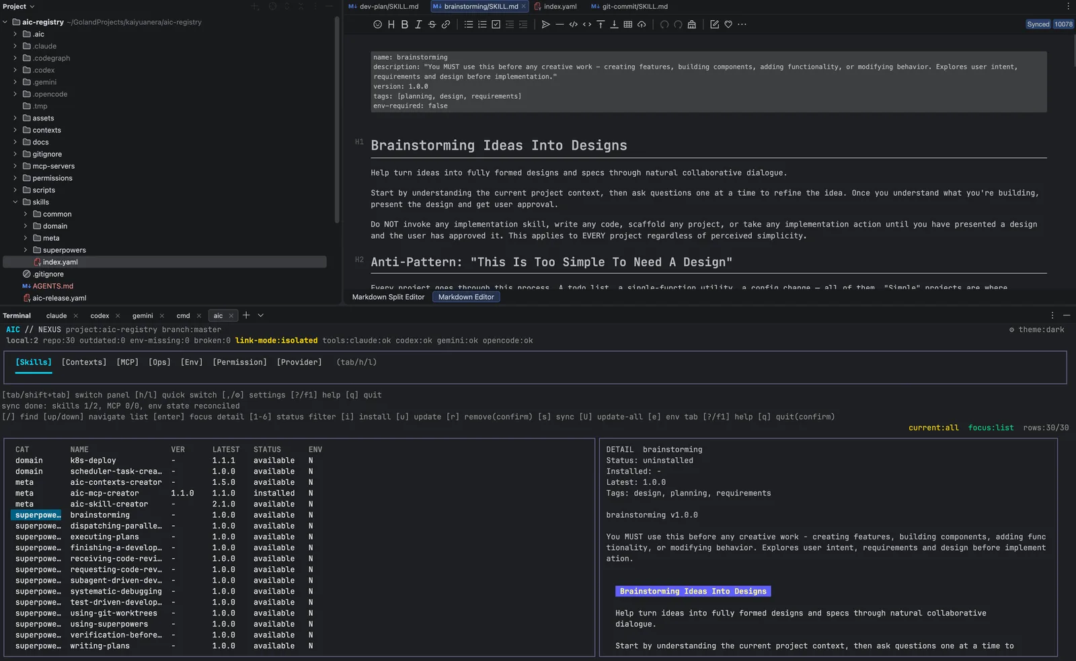The width and height of the screenshot is (1076, 661).
Task: Increase list indent in toolbar
Action: [523, 24]
